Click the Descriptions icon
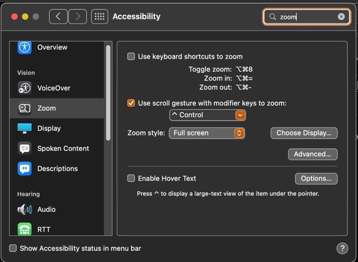This screenshot has height=262, width=358. 24,169
